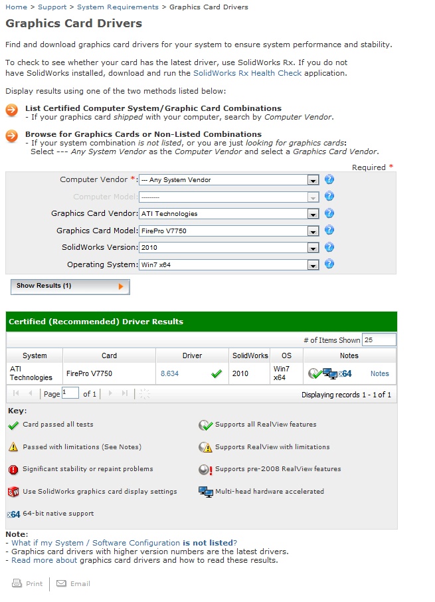The width and height of the screenshot is (435, 602).
Task: Click multi-head monitor icon in results row
Action: click(x=329, y=373)
